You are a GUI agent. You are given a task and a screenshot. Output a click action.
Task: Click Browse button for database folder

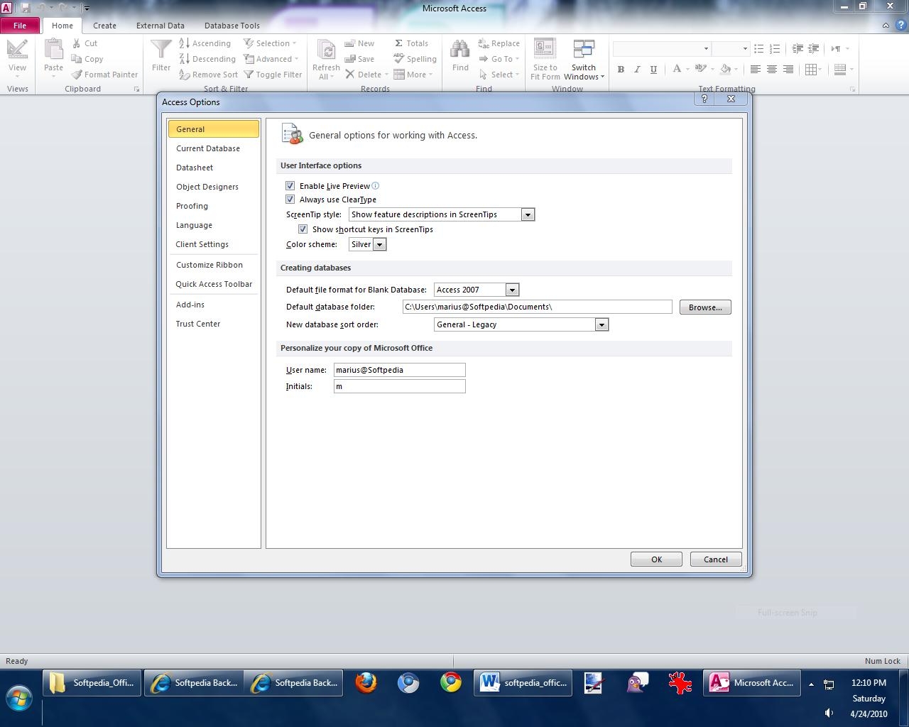tap(704, 307)
